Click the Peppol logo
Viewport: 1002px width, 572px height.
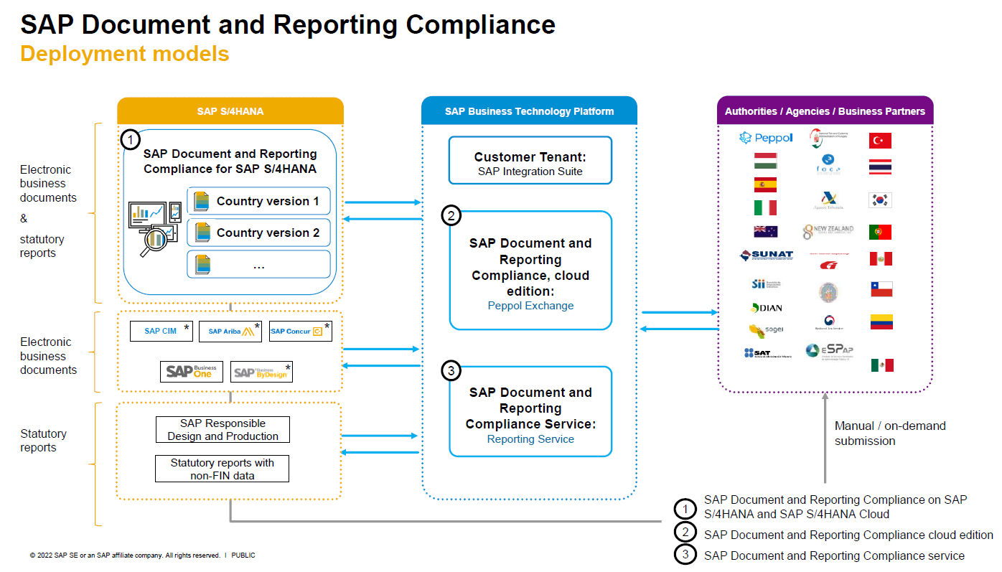(766, 138)
